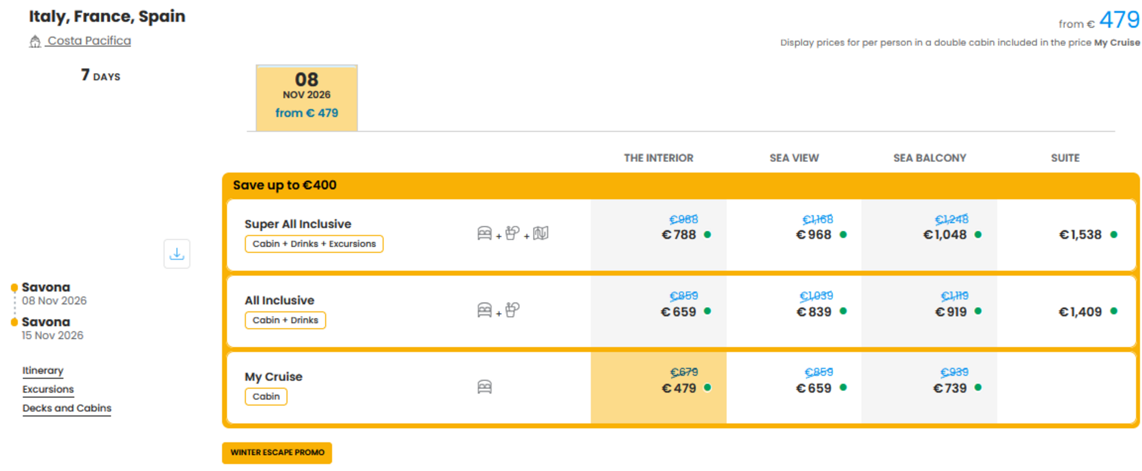Click the Italy, France, Spain heading
The height and width of the screenshot is (471, 1142).
point(107,16)
